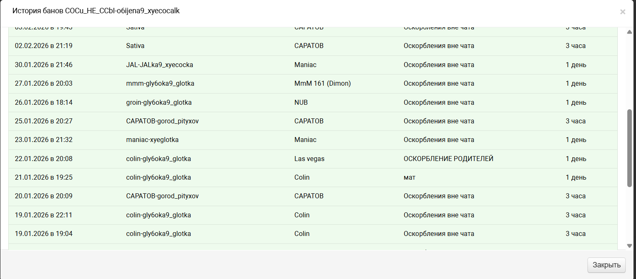Click the Sativa name in the 02.02.2026 21:19 row
This screenshot has width=636, height=279.
135,46
